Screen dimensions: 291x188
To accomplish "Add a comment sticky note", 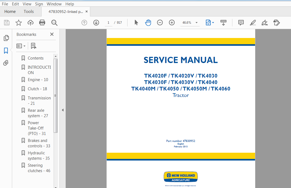I will coord(241,23).
